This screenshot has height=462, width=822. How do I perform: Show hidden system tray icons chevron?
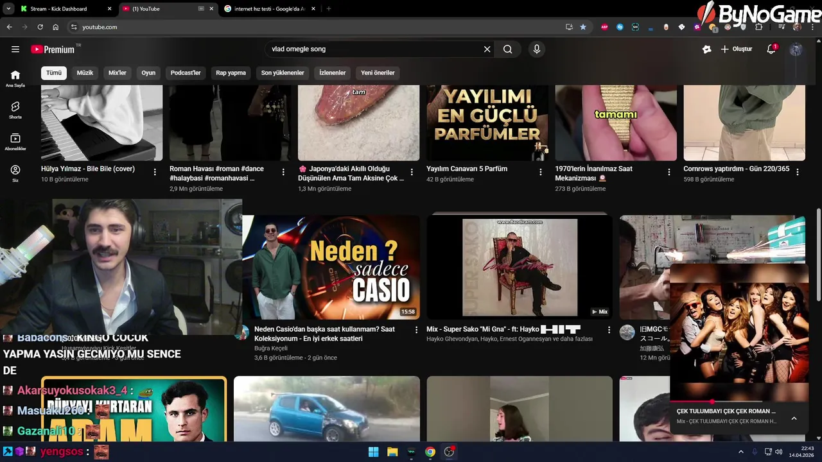click(x=740, y=452)
